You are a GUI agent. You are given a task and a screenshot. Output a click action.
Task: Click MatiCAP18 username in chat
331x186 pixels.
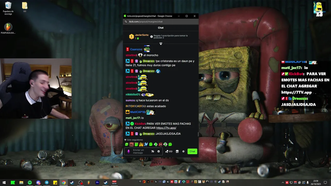pyautogui.click(x=138, y=112)
